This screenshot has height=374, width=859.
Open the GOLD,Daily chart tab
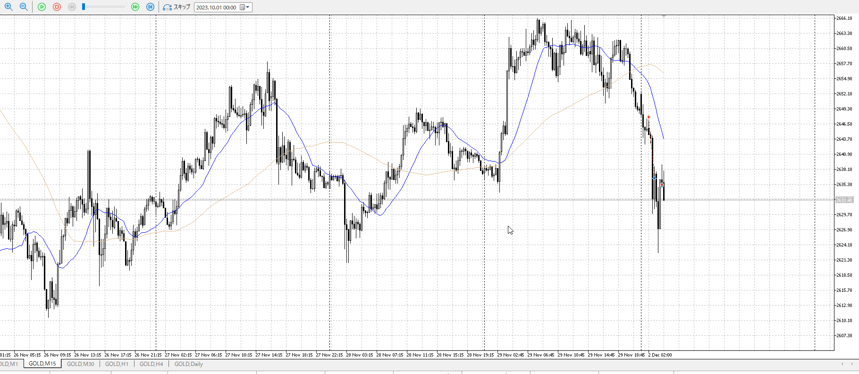188,364
